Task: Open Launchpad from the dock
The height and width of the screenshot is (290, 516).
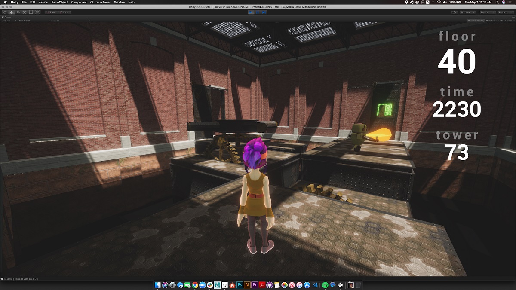Action: [172, 285]
